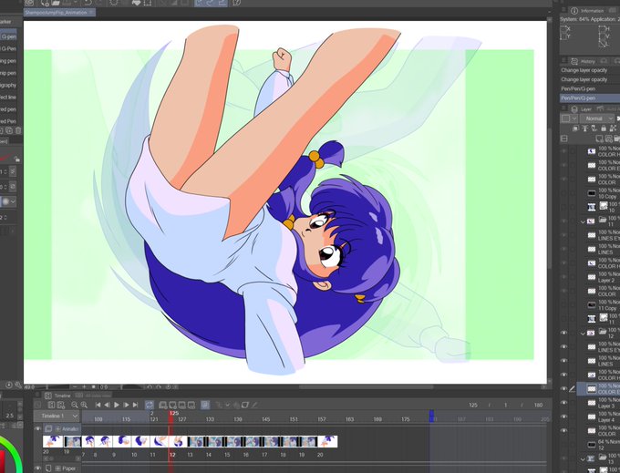The height and width of the screenshot is (473, 620).
Task: Select the Layer 3 row in layer list
Action: pos(598,403)
